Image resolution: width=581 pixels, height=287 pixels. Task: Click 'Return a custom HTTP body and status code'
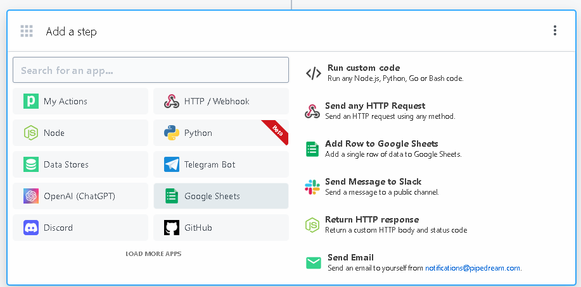tap(396, 230)
